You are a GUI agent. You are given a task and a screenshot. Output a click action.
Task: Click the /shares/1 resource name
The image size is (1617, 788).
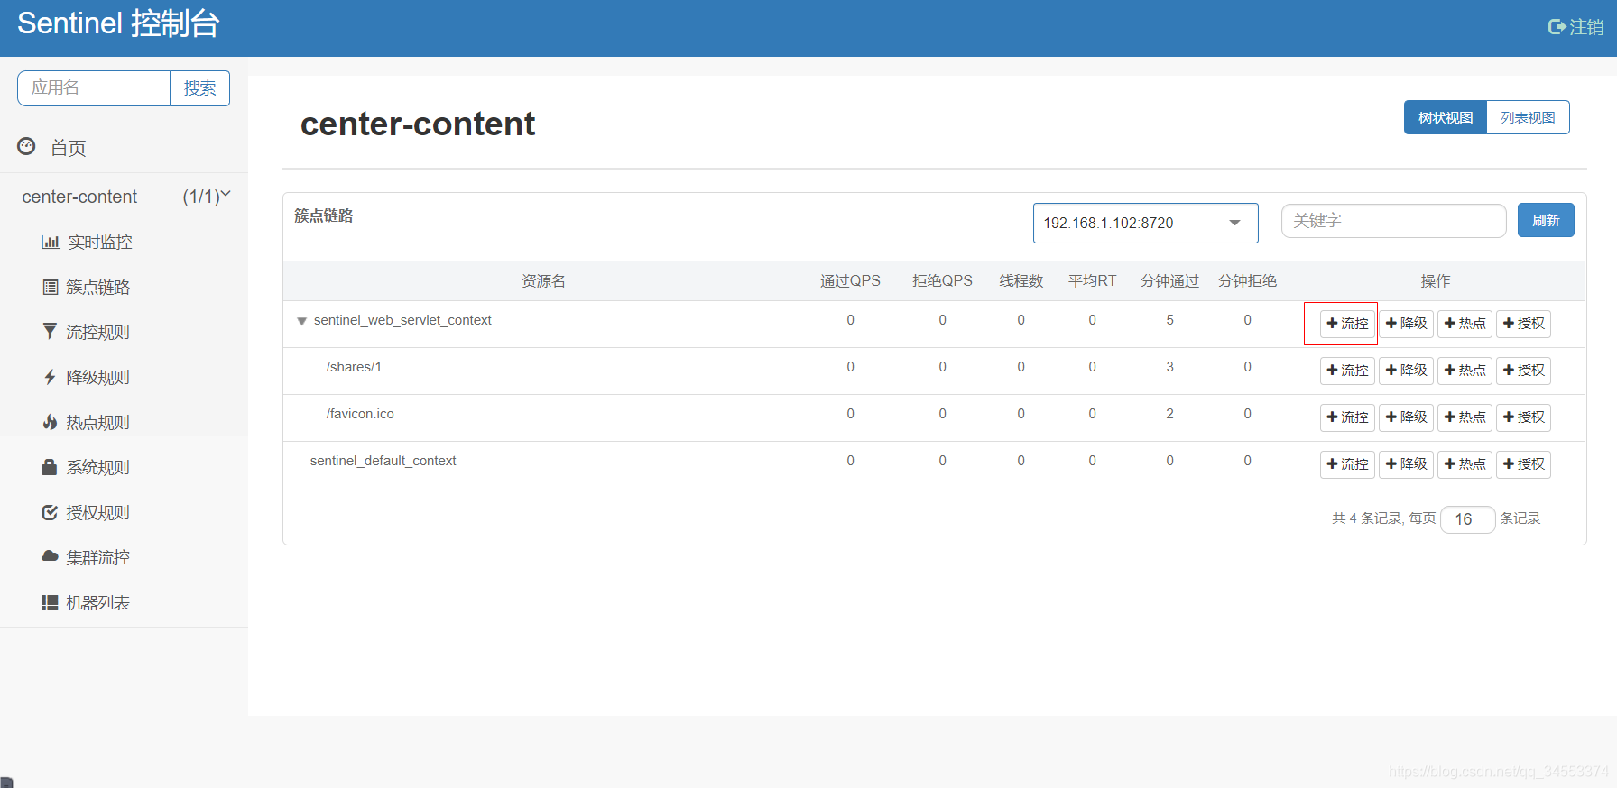[x=354, y=367]
